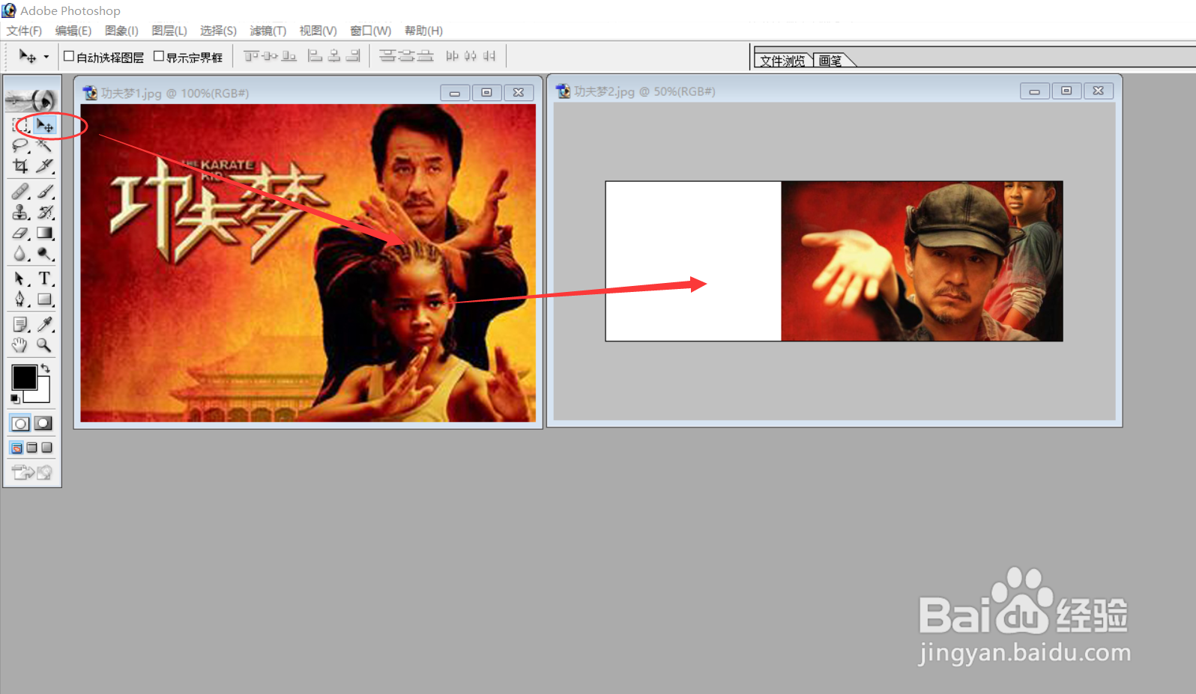
Task: Select the Blur tool
Action: tap(20, 254)
